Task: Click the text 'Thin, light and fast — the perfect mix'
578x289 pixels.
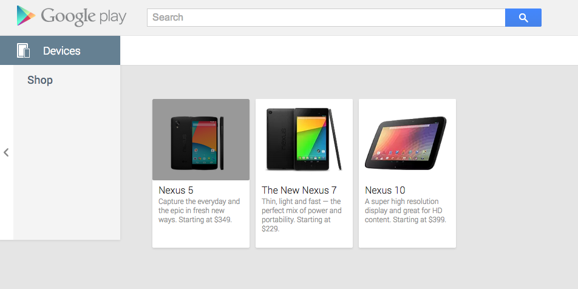Action: point(301,206)
